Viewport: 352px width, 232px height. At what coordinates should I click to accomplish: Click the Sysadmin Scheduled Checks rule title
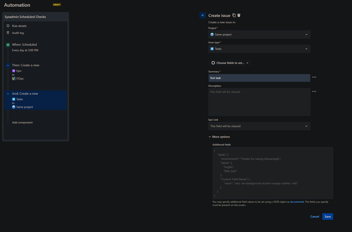(x=25, y=17)
